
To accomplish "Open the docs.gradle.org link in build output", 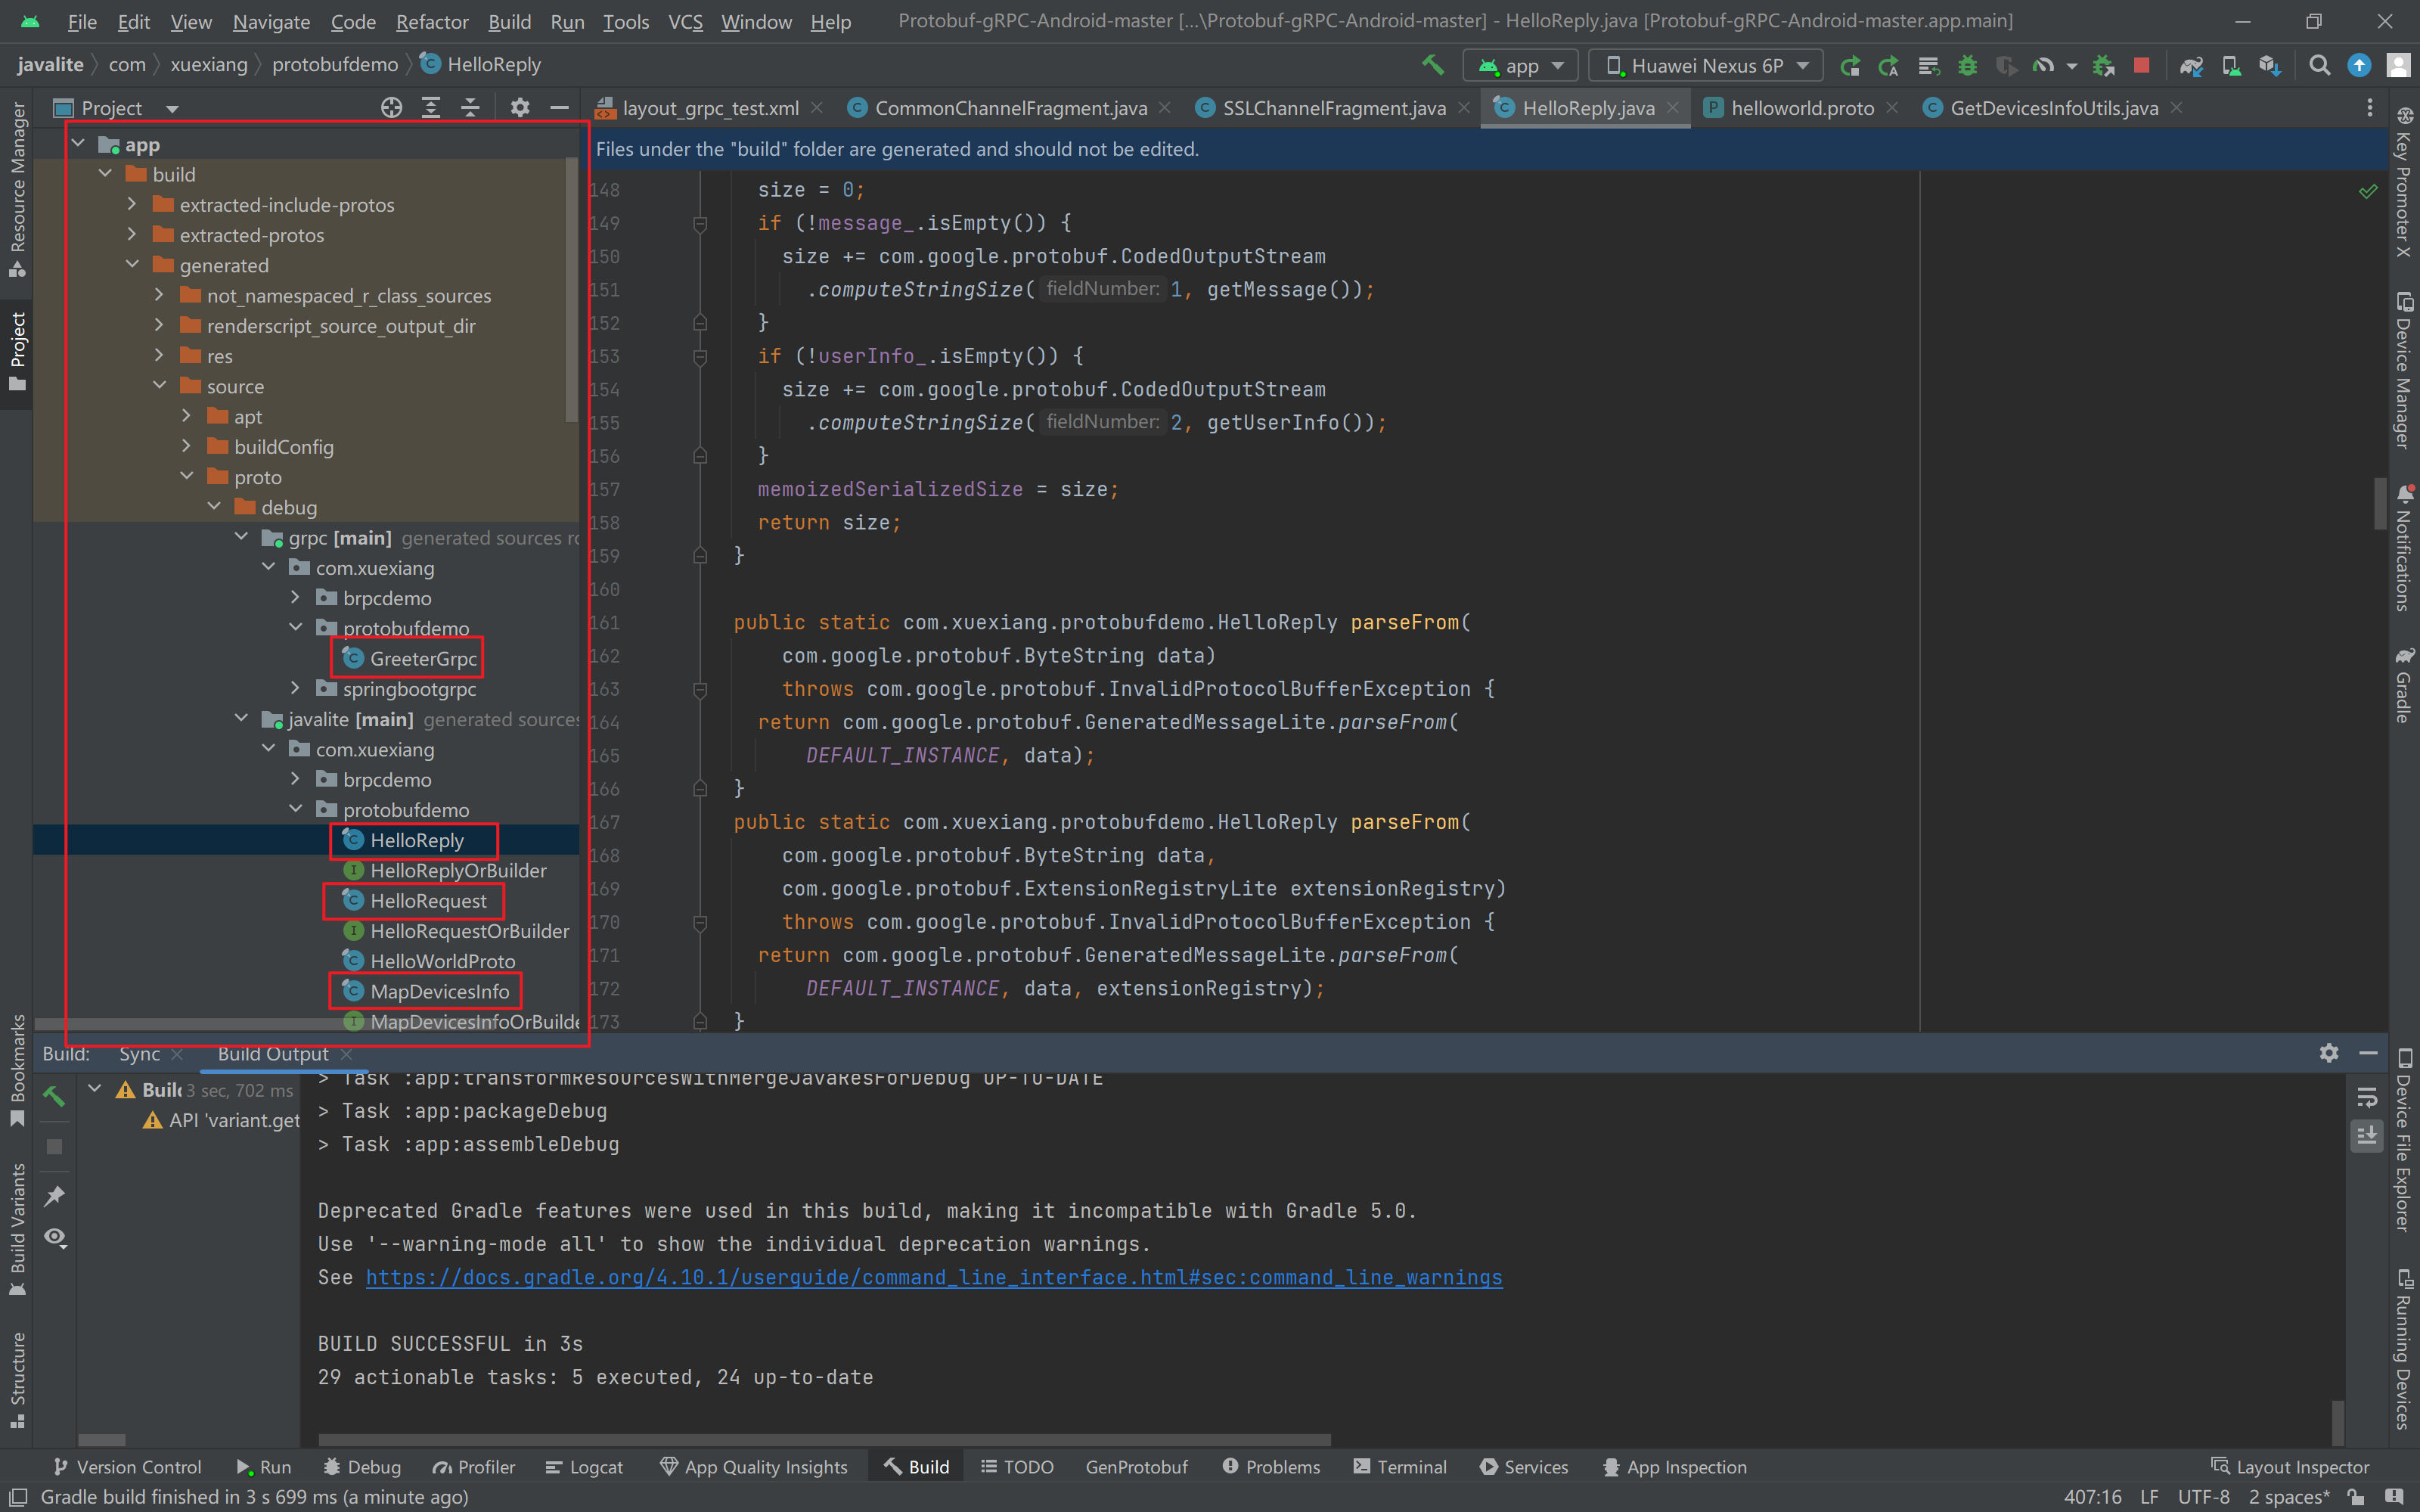I will pos(932,1277).
